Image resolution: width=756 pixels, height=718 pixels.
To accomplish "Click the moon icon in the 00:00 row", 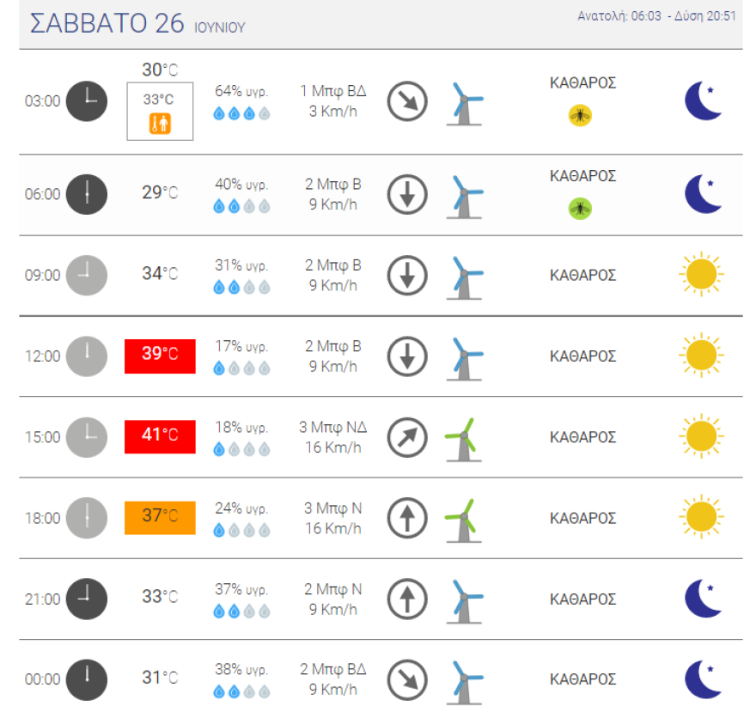I will point(703,679).
